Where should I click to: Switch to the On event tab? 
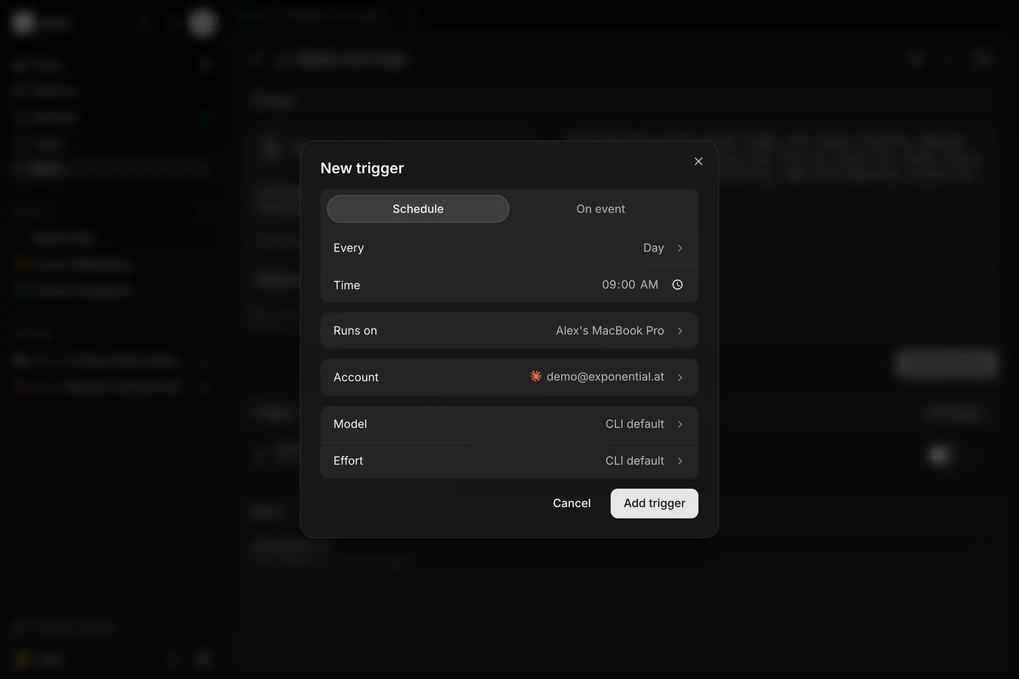coord(600,209)
